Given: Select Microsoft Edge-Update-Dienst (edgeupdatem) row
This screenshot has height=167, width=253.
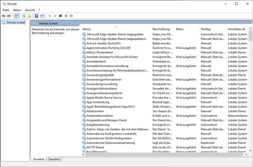Looking at the screenshot, I should pos(165,39).
